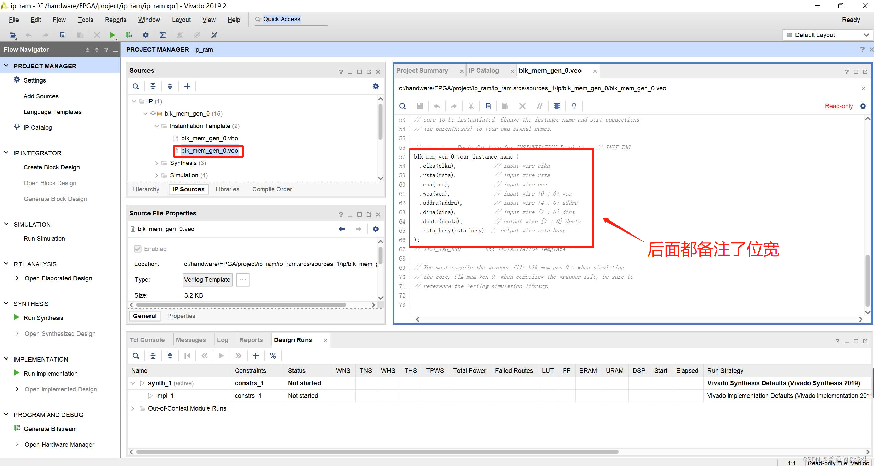Select blk_mem_gen_0.vho in the tree
Viewport: 874px width, 466px height.
[x=209, y=138]
